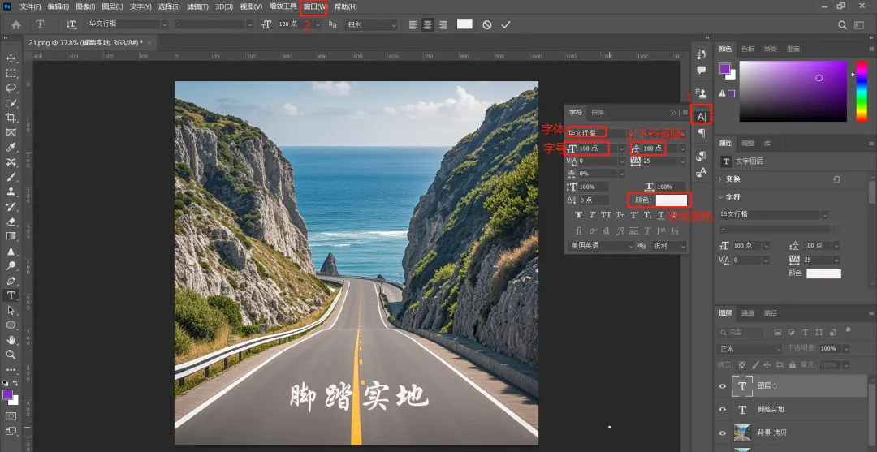Select the Frame tool
The image size is (877, 452).
11,133
